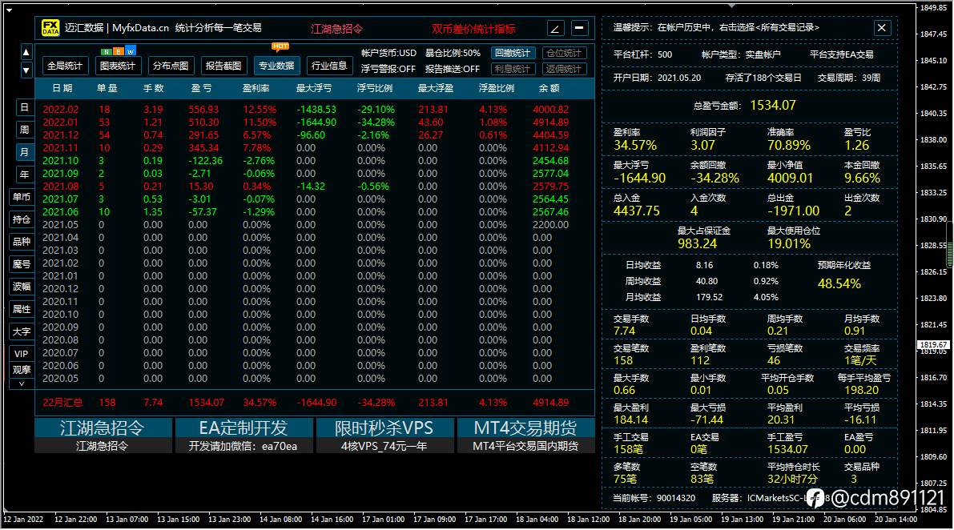Expand the sidebar chevron below 观摩
Viewport: 954px width, 530px height.
tap(22, 384)
